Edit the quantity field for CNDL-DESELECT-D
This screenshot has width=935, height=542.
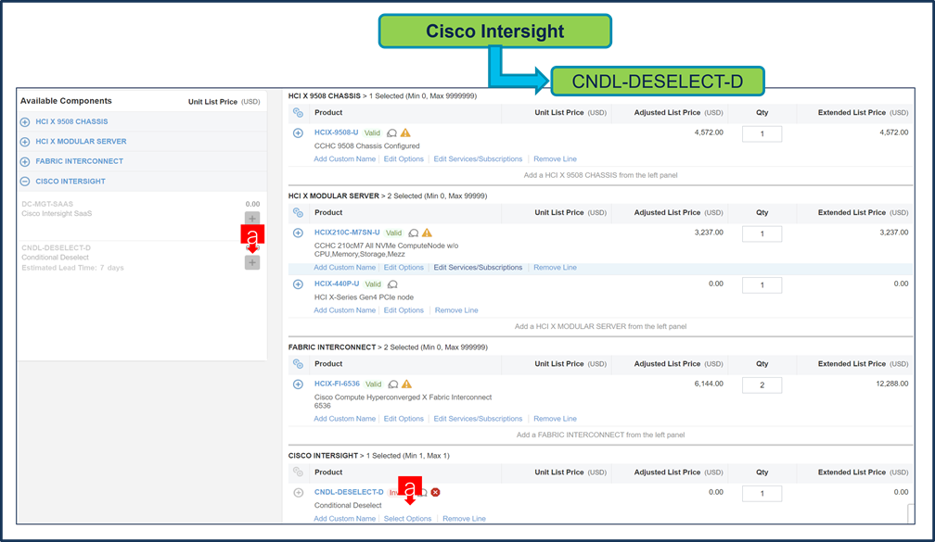coord(762,494)
